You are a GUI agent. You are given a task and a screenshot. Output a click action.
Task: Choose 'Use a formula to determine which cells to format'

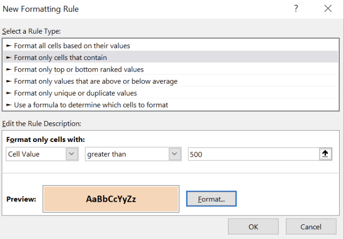(171, 105)
